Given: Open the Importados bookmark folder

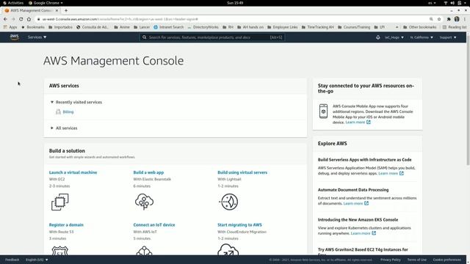Looking at the screenshot, I should [x=60, y=27].
